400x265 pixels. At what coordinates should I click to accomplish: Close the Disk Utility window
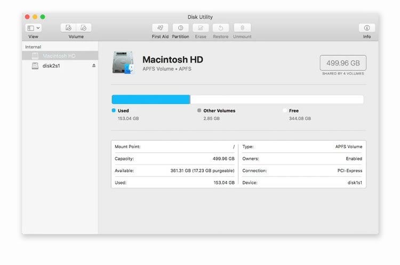pyautogui.click(x=27, y=17)
